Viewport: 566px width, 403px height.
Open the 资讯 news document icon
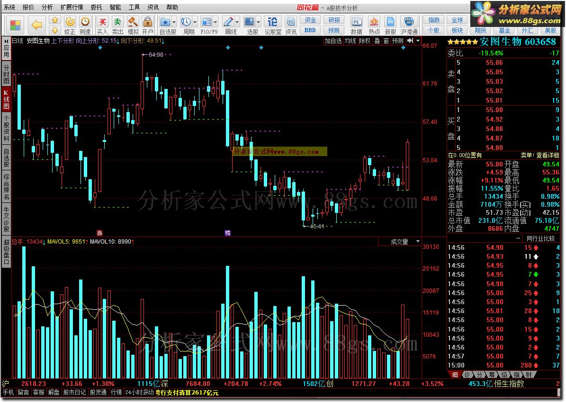click(x=291, y=25)
